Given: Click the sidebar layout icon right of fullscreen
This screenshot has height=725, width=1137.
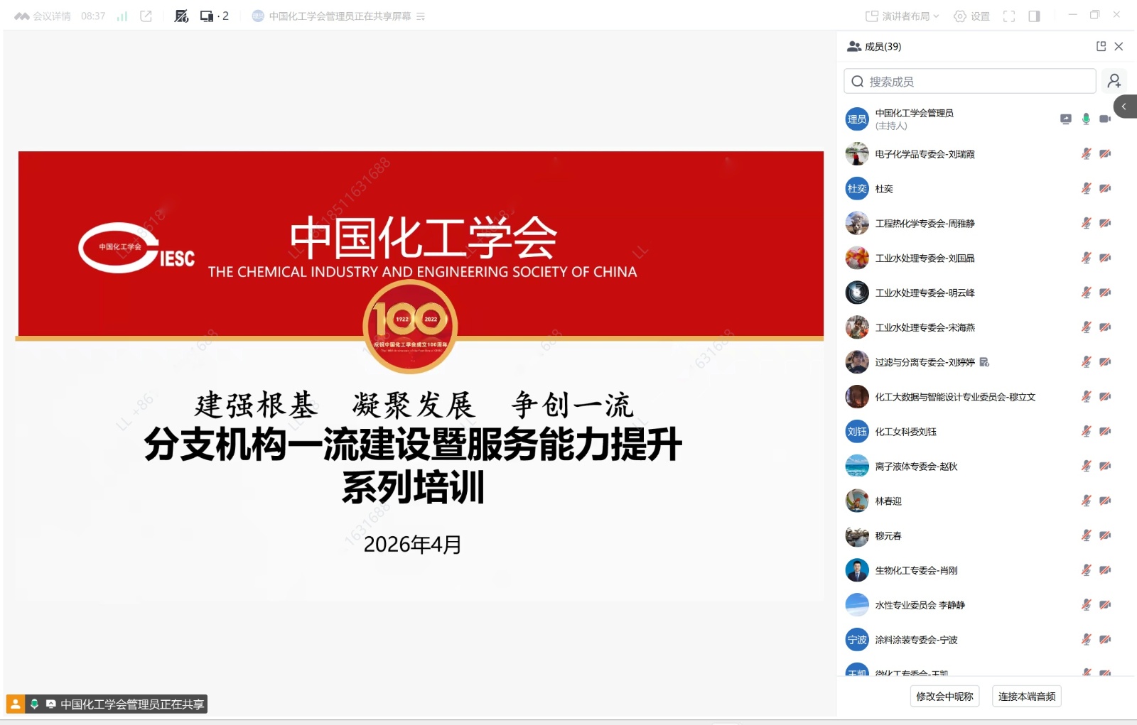Looking at the screenshot, I should click(1035, 15).
